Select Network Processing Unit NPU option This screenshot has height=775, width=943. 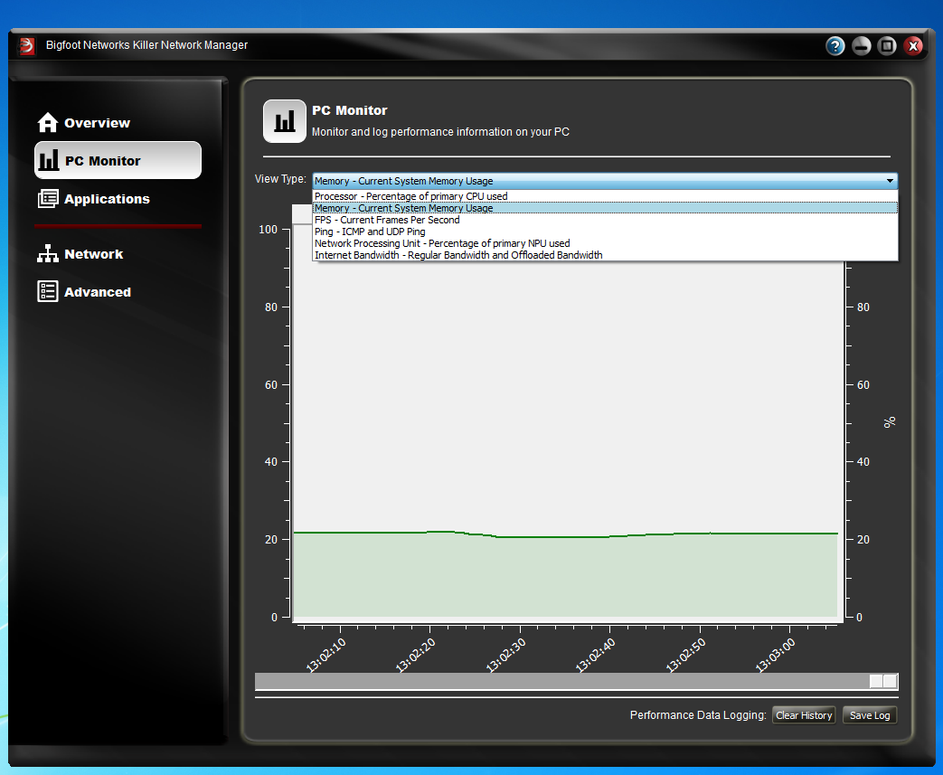tap(605, 243)
